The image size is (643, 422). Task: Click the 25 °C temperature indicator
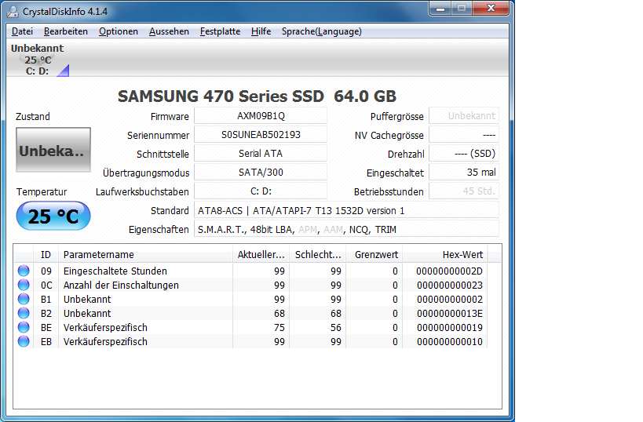click(53, 216)
